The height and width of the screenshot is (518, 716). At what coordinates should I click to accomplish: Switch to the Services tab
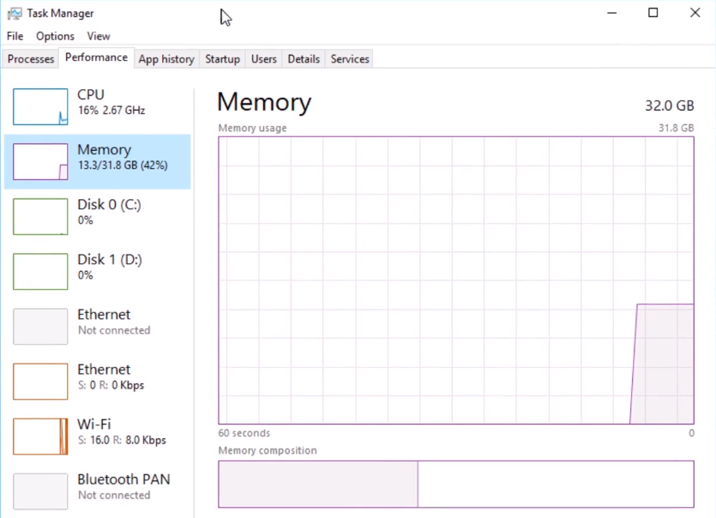tap(350, 59)
